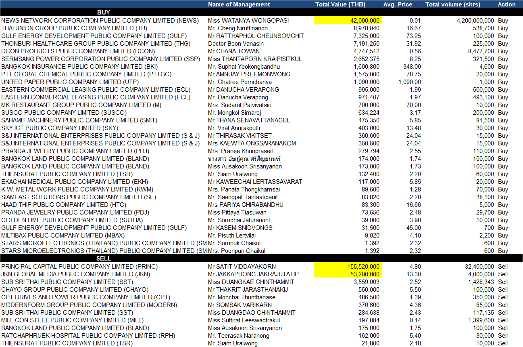The width and height of the screenshot is (523, 347).
Task: Click SAHAMIT MACHINERY (SMIT) company cell
Action: pos(79,120)
